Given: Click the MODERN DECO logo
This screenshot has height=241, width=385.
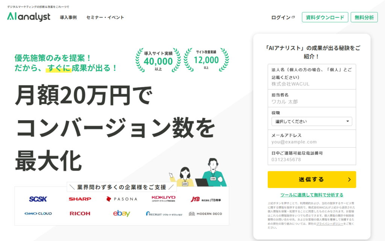Looking at the screenshot, I should click(205, 214).
